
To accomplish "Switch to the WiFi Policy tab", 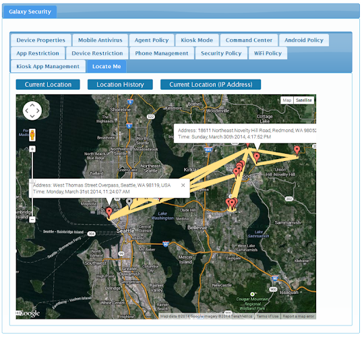I will (x=268, y=53).
